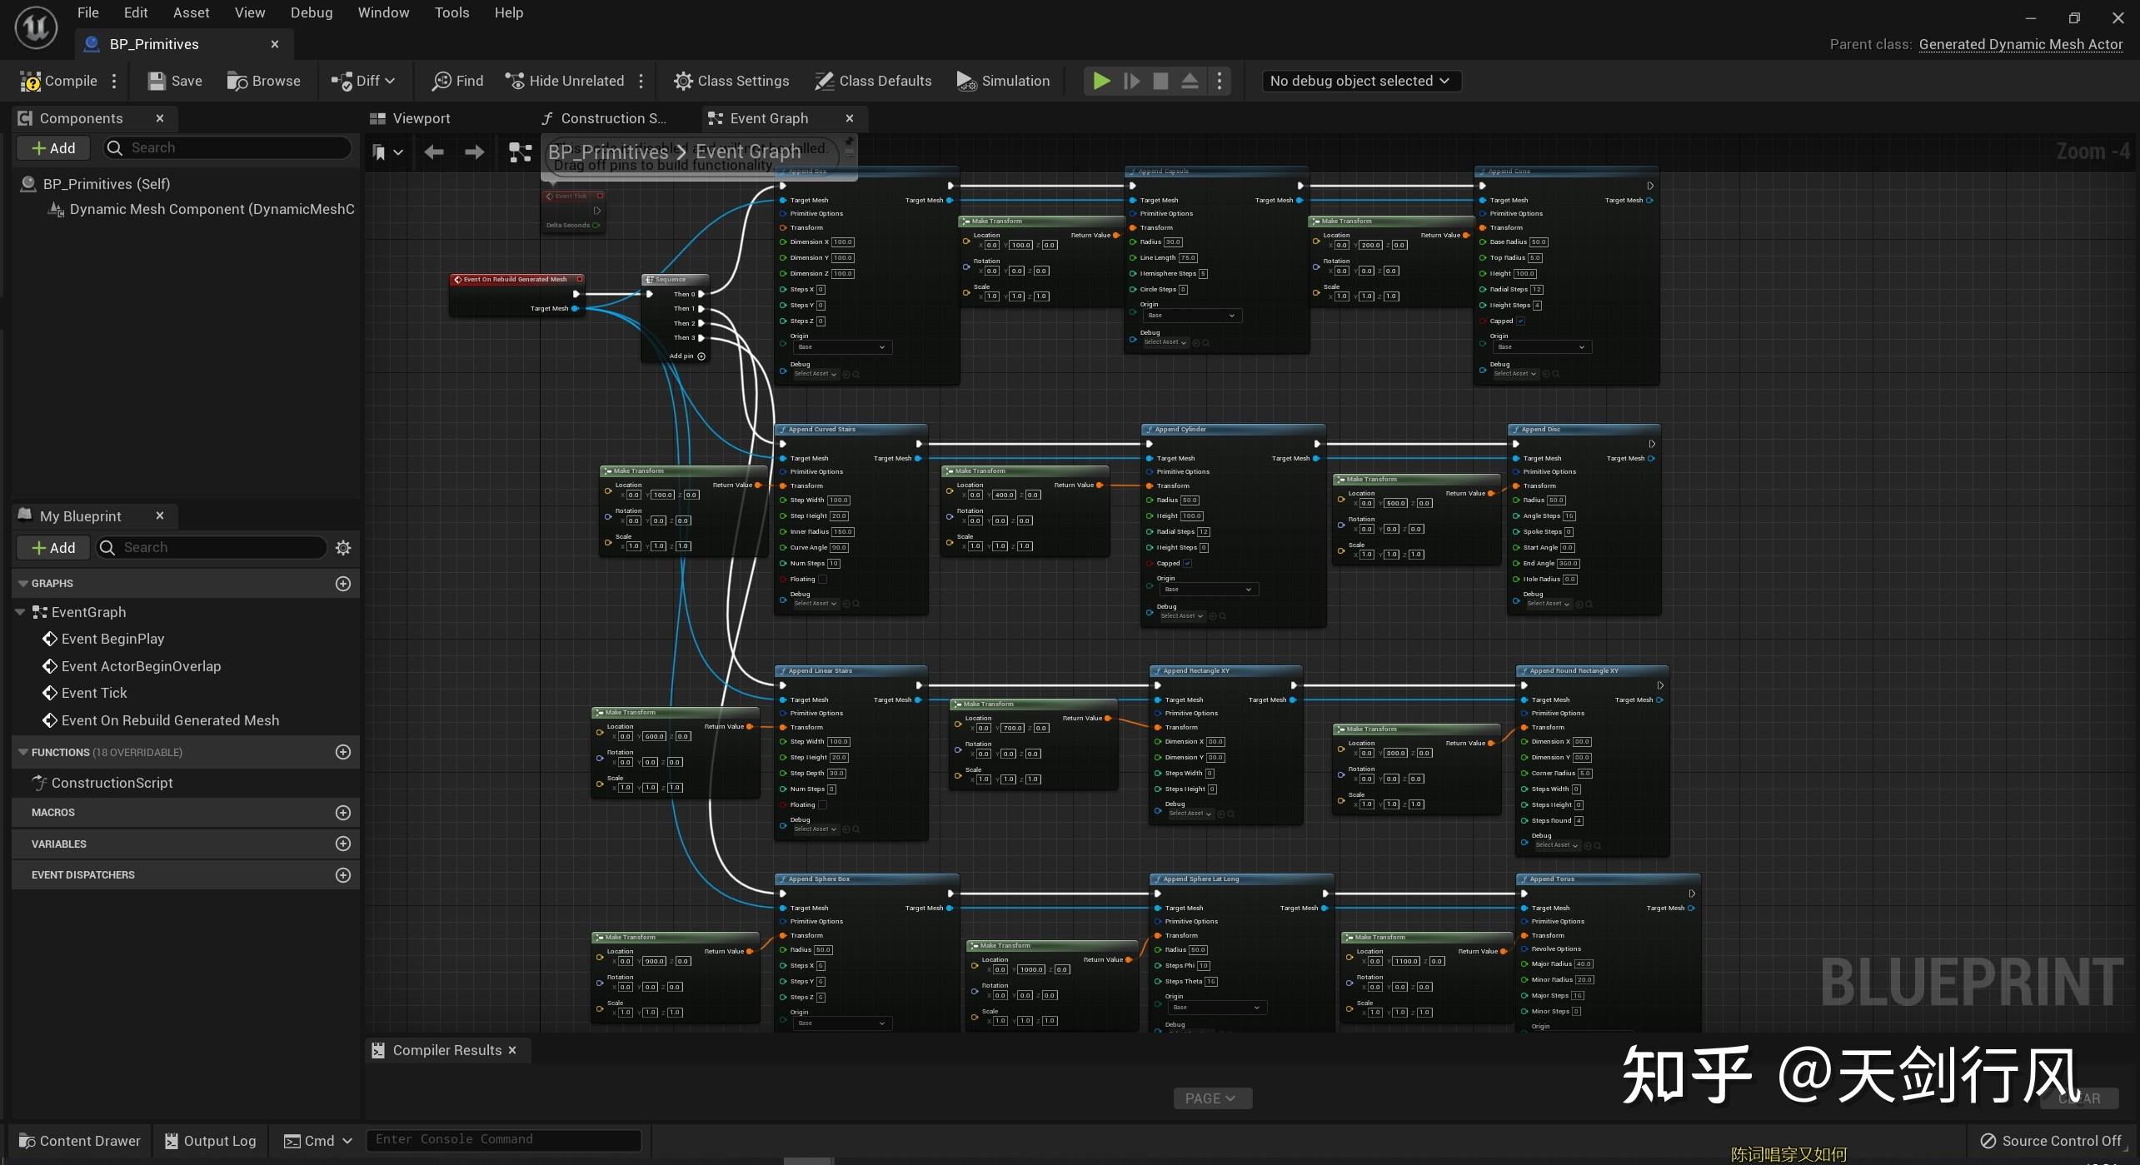The image size is (2140, 1165).
Task: Click the Save icon in toolbar
Action: 156,81
